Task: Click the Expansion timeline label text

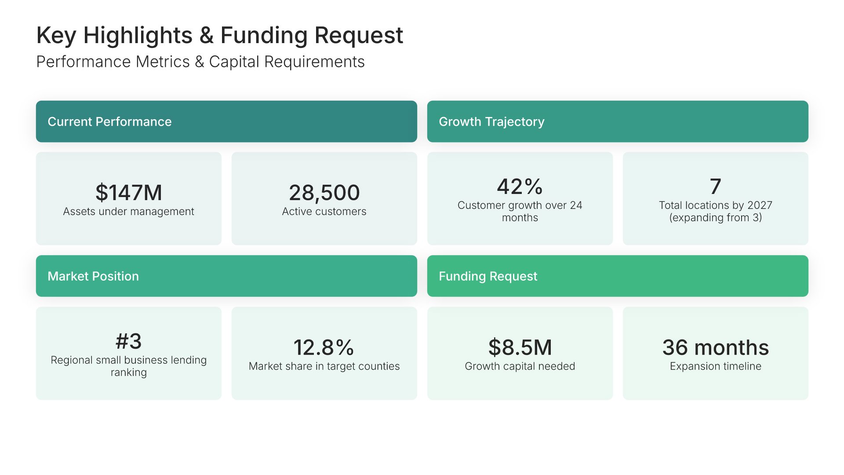Action: (x=715, y=366)
